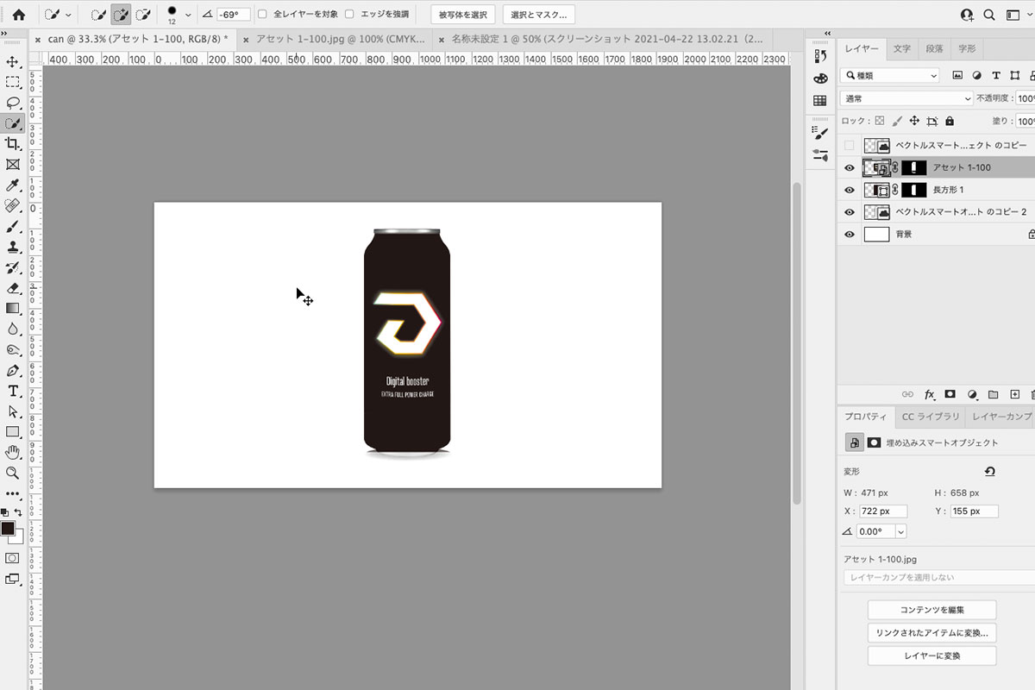This screenshot has width=1035, height=690.
Task: Click the foreground color swatch
Action: (x=8, y=528)
